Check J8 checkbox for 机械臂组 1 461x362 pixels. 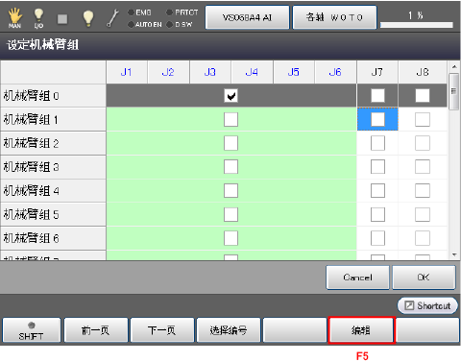pyautogui.click(x=423, y=119)
